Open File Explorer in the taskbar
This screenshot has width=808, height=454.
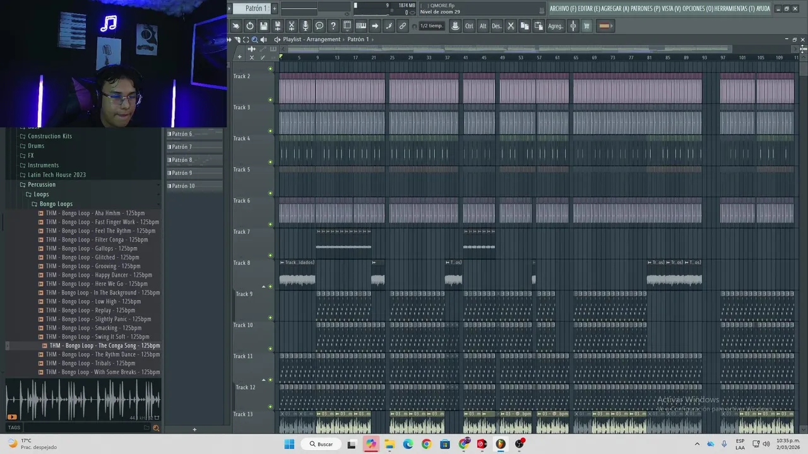tap(389, 444)
